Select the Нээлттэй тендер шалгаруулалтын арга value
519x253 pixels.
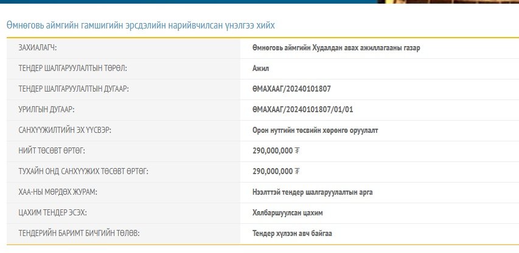(312, 192)
